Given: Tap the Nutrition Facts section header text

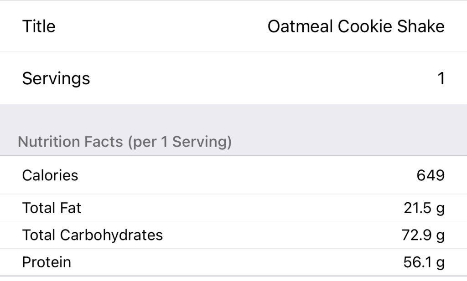Looking at the screenshot, I should pos(70,142).
